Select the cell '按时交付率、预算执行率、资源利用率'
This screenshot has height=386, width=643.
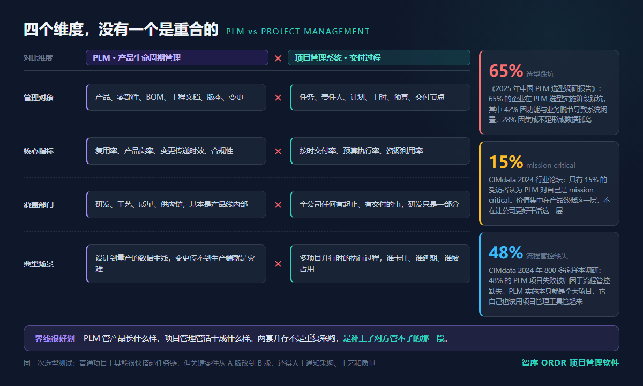click(380, 151)
